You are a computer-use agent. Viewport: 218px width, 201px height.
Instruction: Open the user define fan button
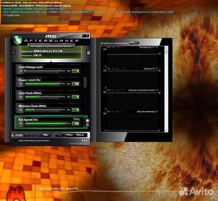tap(87, 122)
